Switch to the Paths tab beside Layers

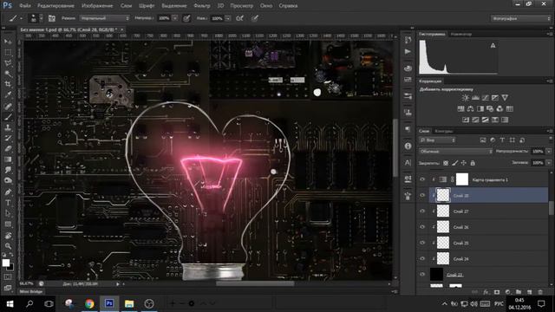coord(443,131)
